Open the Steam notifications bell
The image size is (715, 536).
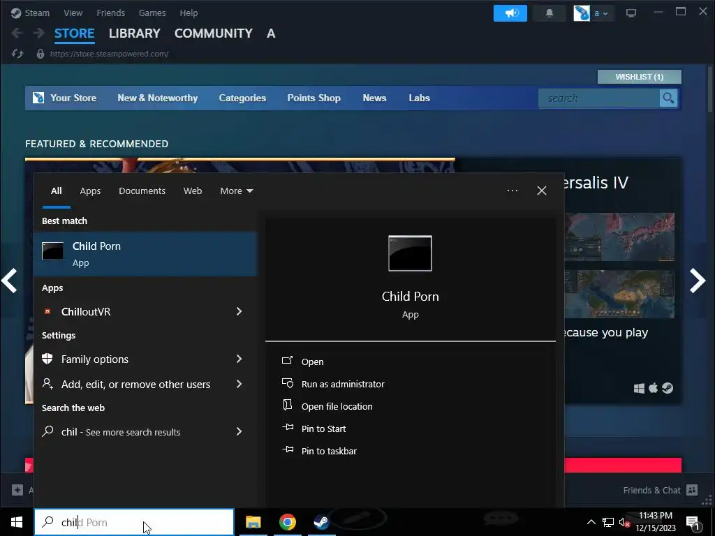[550, 13]
